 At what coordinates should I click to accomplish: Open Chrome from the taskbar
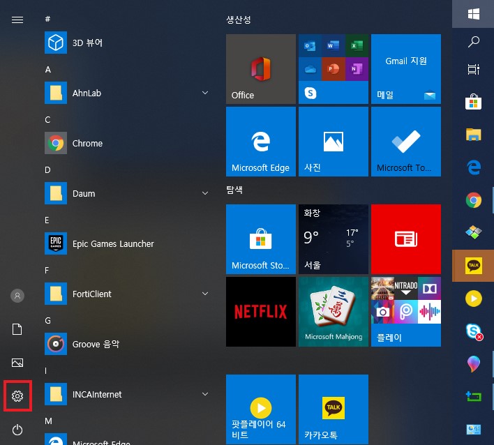tap(473, 200)
